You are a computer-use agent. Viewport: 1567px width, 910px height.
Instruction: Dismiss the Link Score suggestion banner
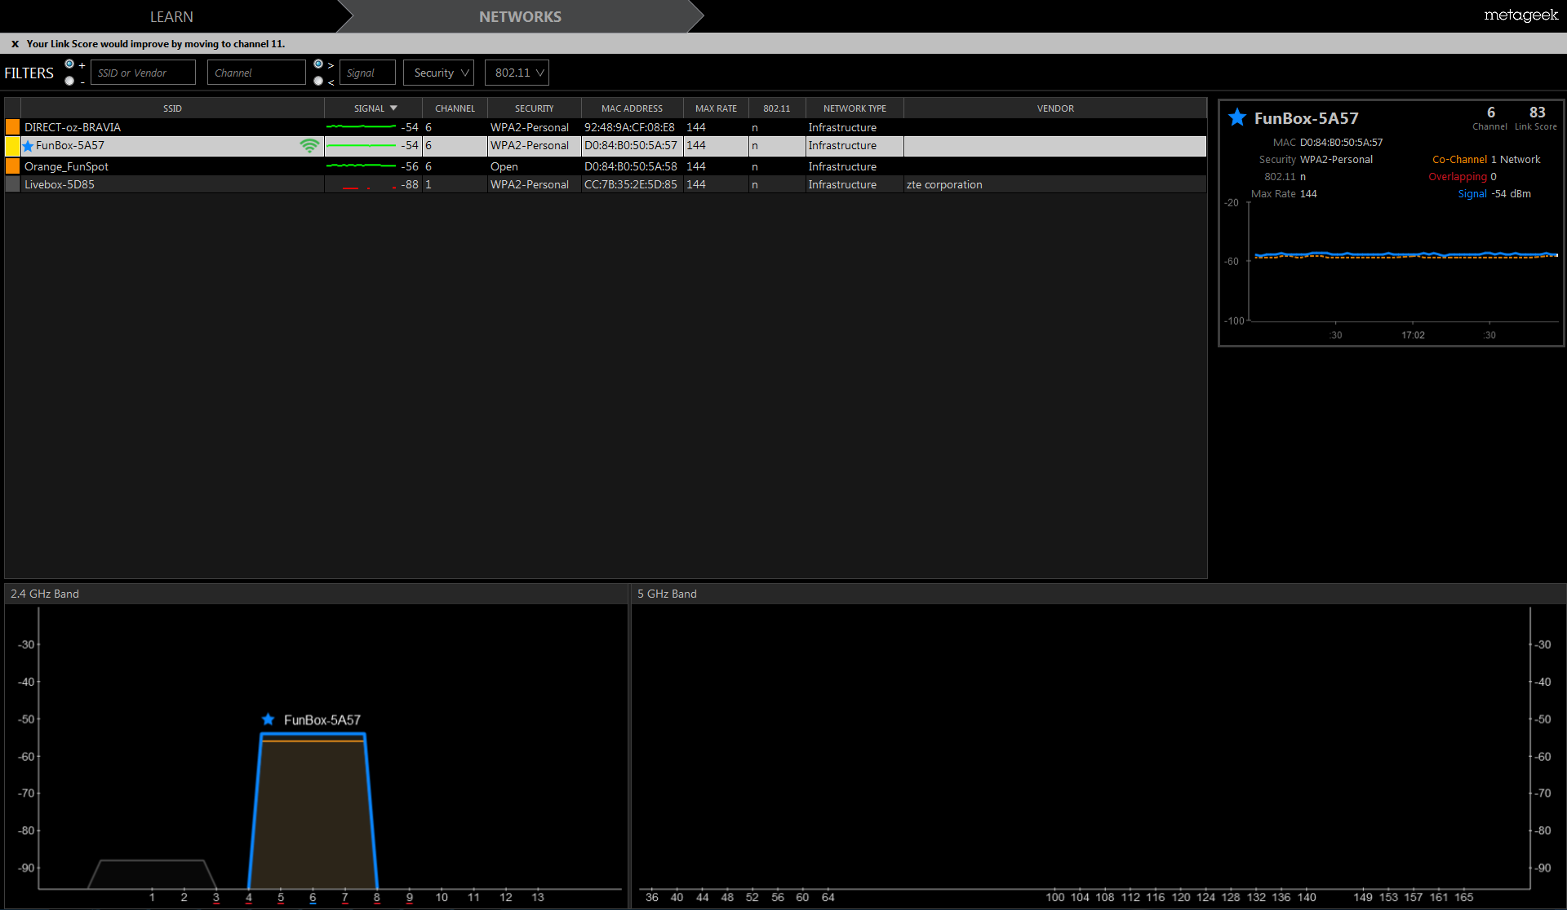15,44
